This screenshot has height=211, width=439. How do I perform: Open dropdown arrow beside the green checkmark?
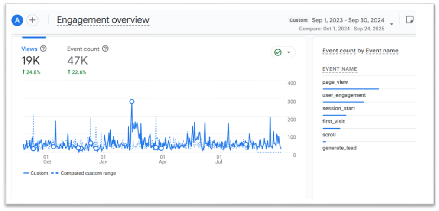coord(289,52)
